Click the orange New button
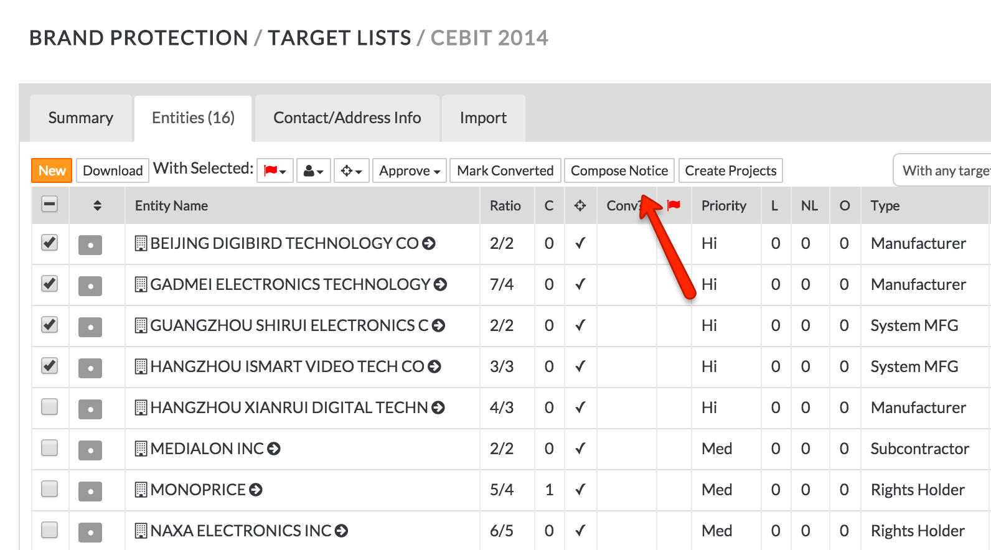The height and width of the screenshot is (550, 991). tap(52, 170)
